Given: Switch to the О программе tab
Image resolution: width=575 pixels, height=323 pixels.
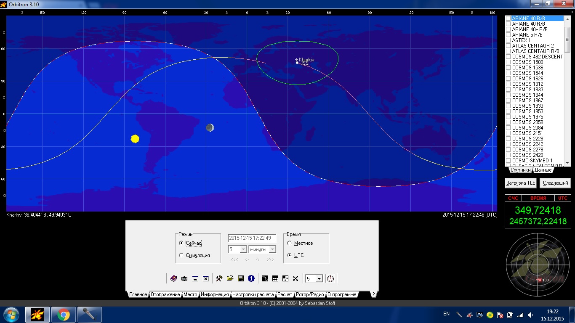Looking at the screenshot, I should click(x=342, y=294).
